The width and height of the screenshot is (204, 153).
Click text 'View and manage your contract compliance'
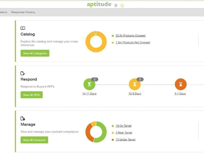pos(49,132)
